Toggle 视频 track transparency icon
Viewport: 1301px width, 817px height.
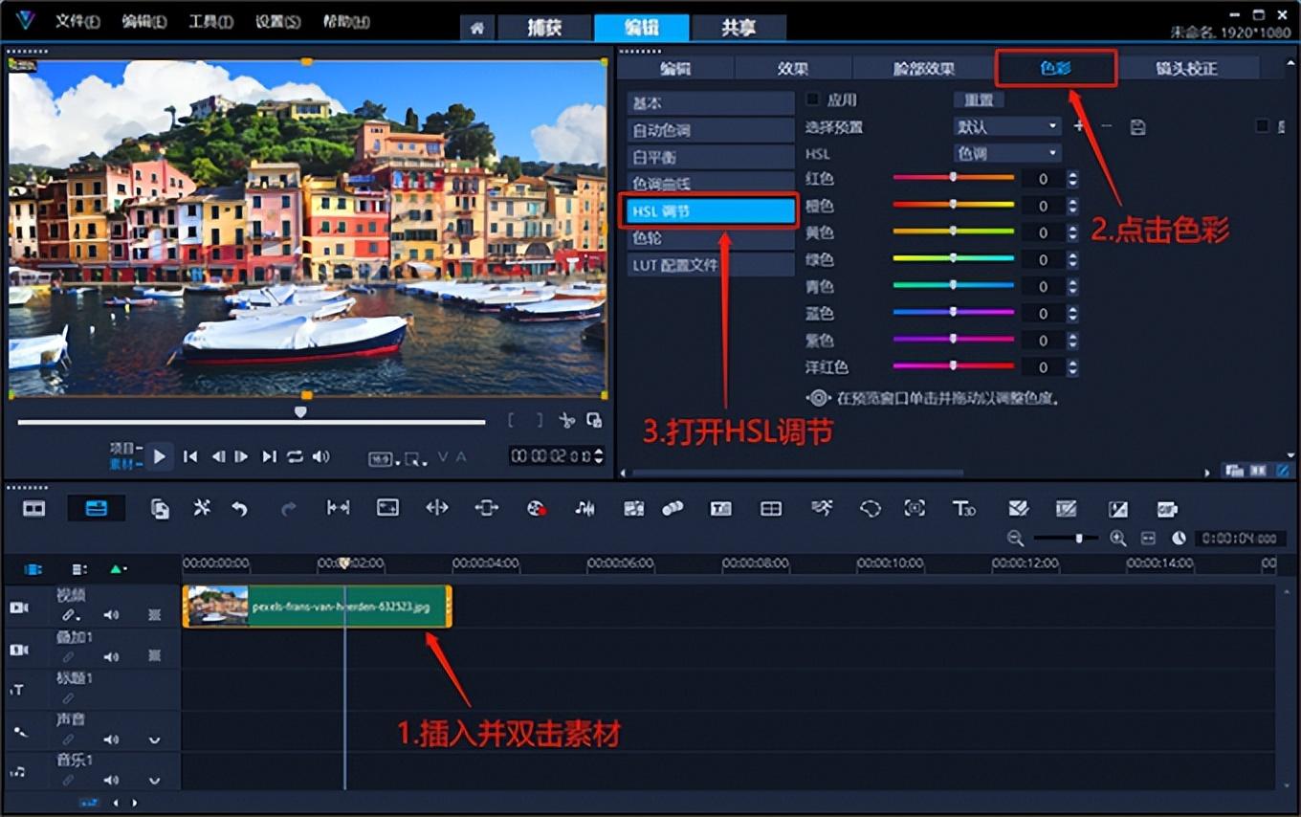click(154, 616)
